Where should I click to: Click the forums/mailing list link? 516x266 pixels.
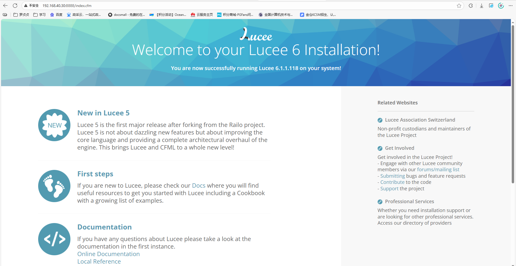coord(438,170)
